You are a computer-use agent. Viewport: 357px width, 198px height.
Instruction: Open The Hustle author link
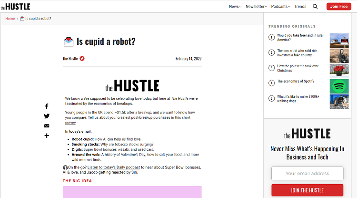(x=70, y=59)
